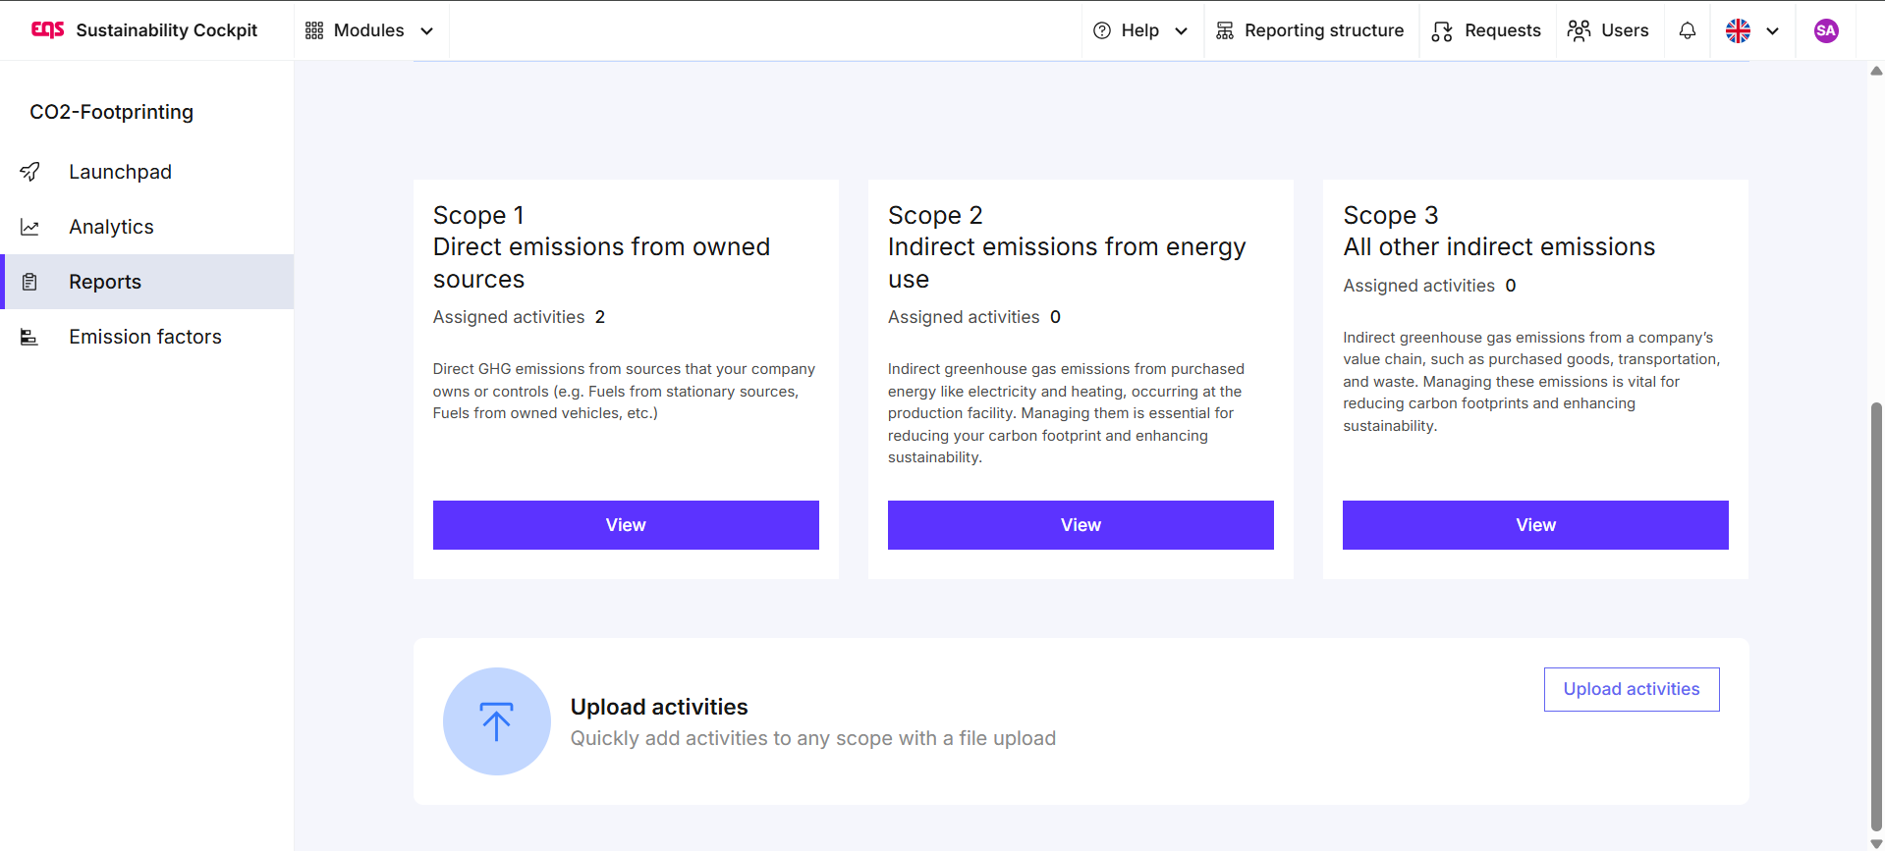Open the language selector dropdown

1752,30
